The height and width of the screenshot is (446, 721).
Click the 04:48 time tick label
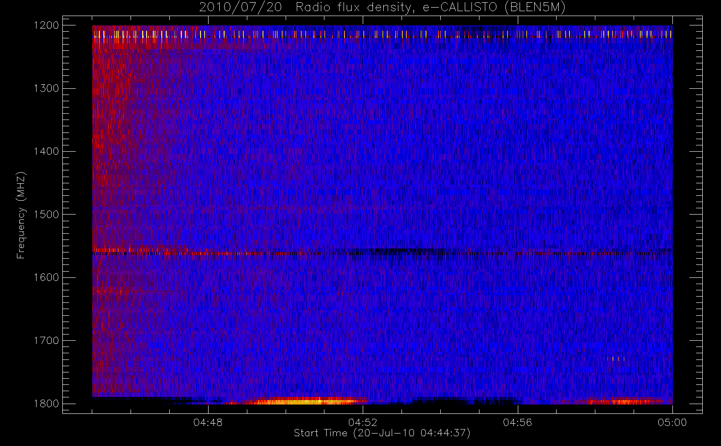click(x=208, y=422)
